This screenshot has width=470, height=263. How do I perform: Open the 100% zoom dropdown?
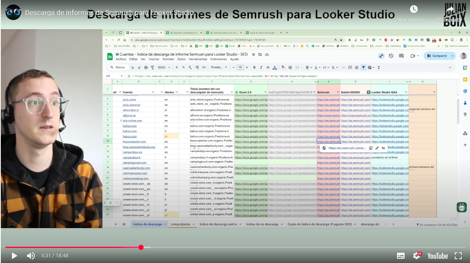[164, 67]
